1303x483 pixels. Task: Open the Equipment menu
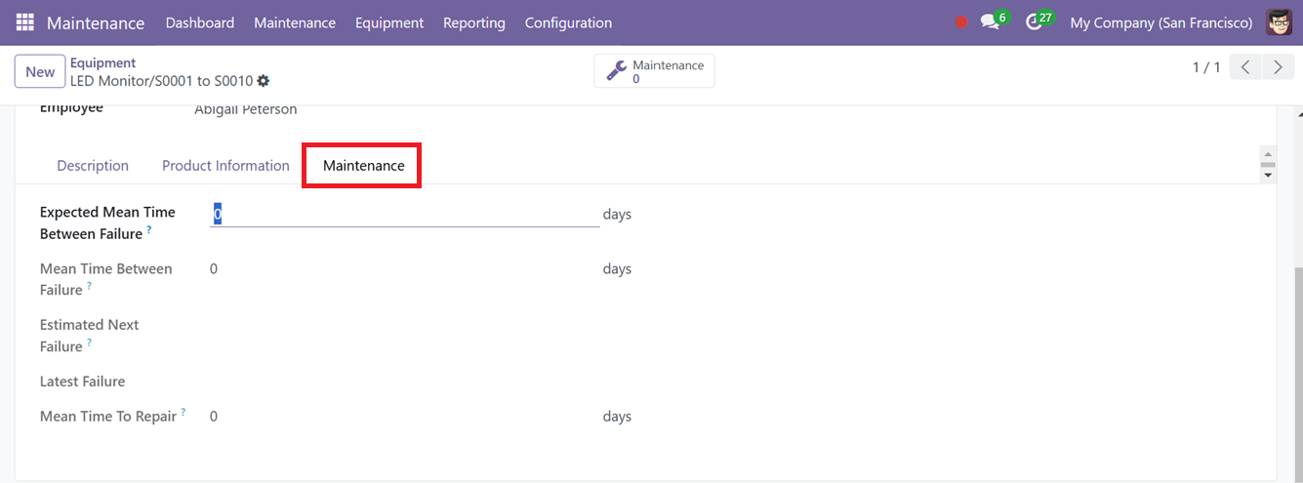point(389,22)
